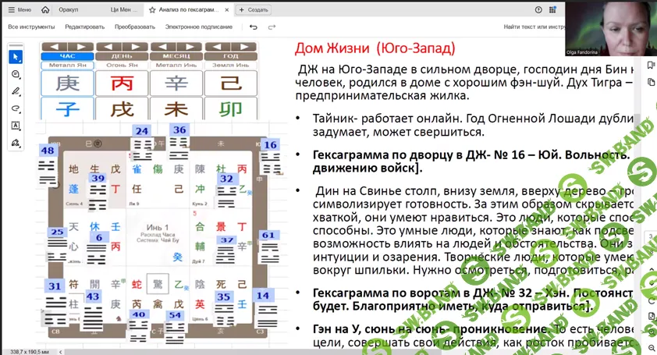The height and width of the screenshot is (355, 657).
Task: Click hexagram number 48 label
Action: click(x=48, y=151)
